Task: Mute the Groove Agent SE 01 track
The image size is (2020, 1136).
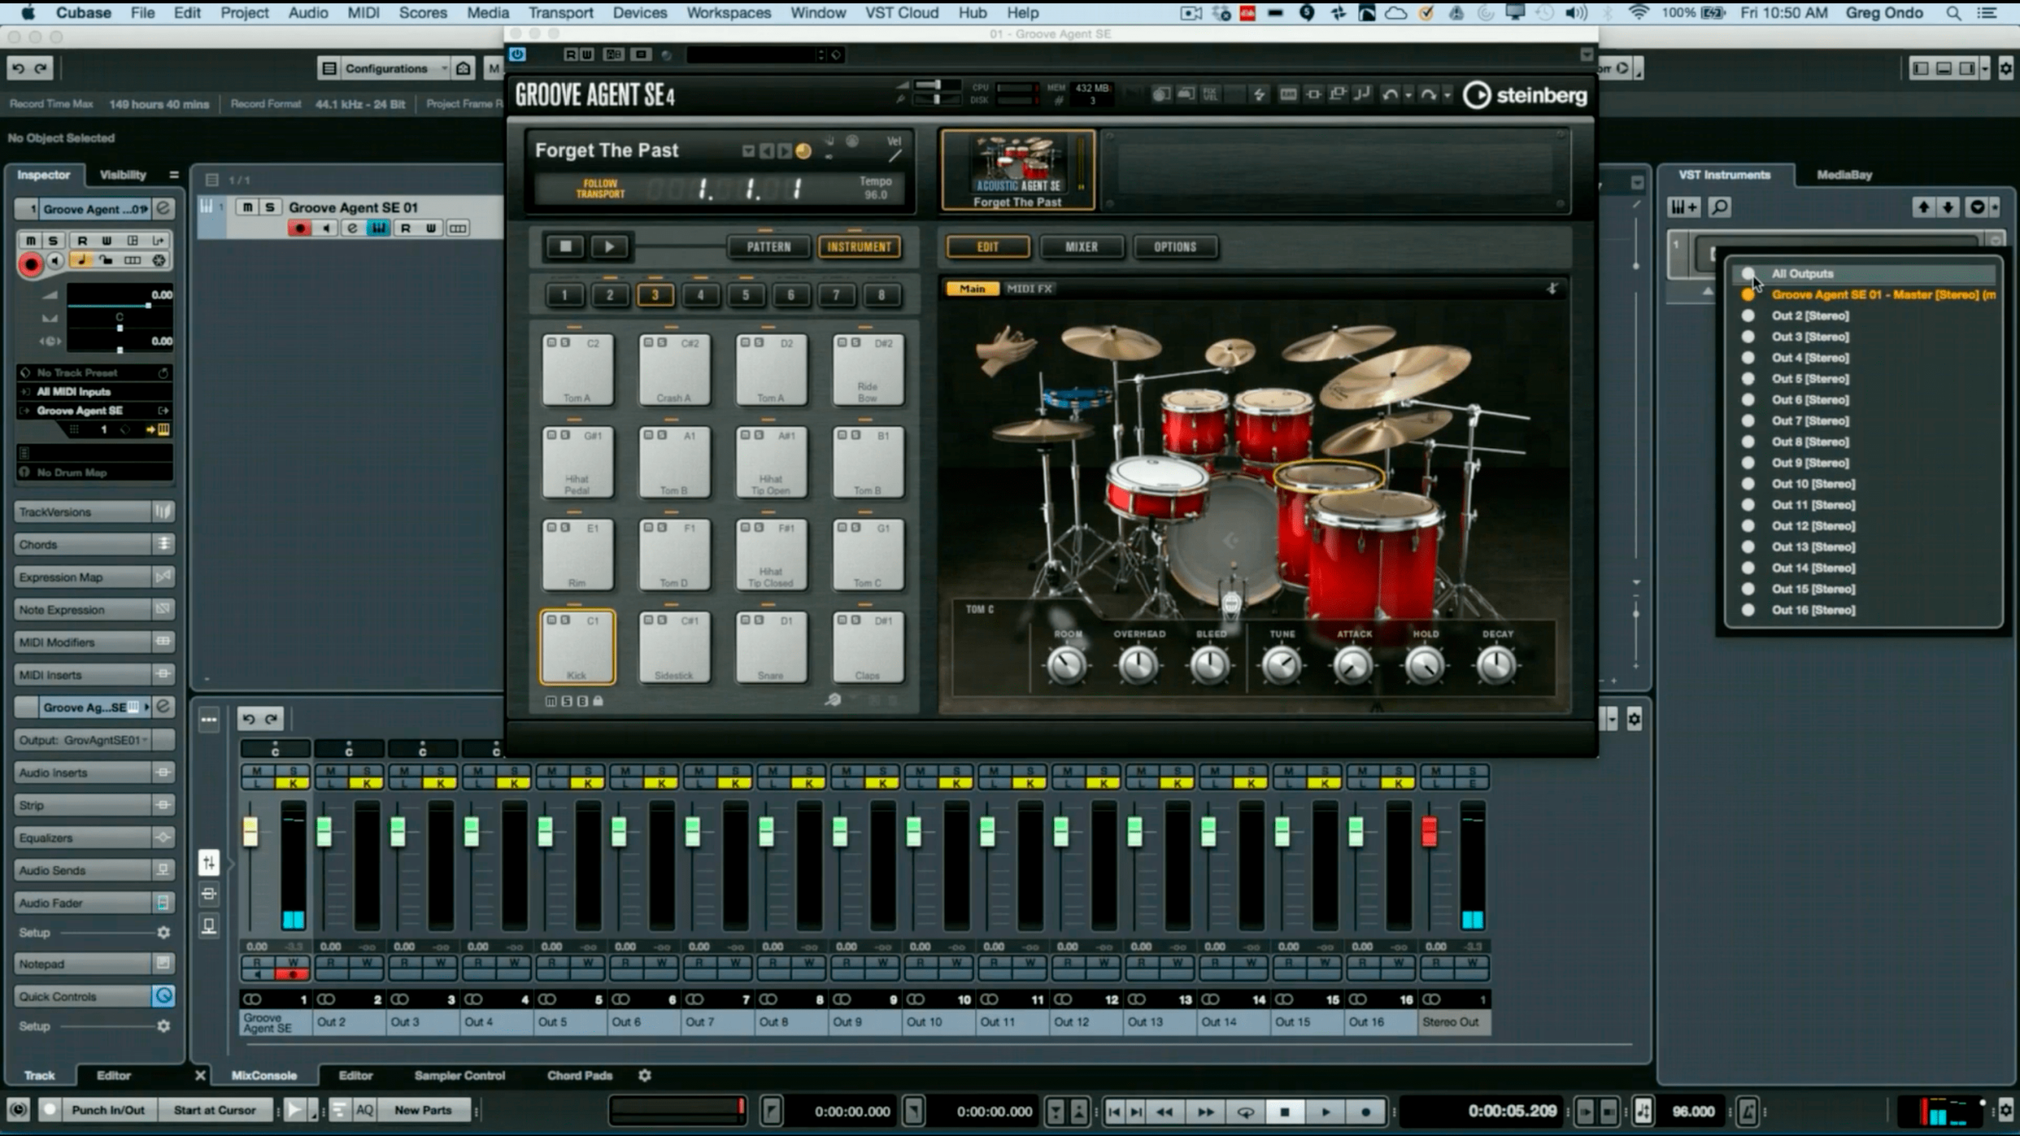Action: point(248,207)
